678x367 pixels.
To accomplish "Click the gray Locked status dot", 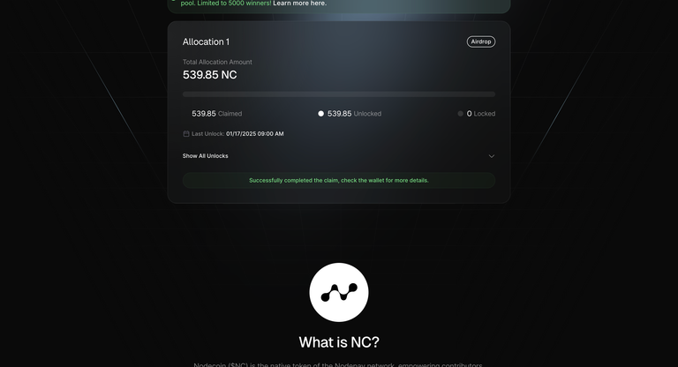I will point(461,114).
